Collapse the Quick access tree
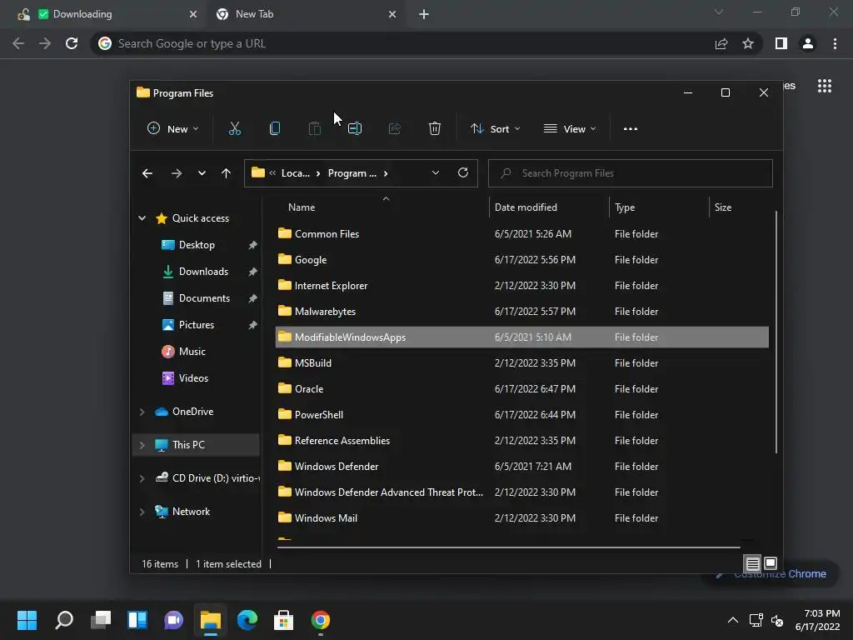This screenshot has height=640, width=853. [x=142, y=218]
